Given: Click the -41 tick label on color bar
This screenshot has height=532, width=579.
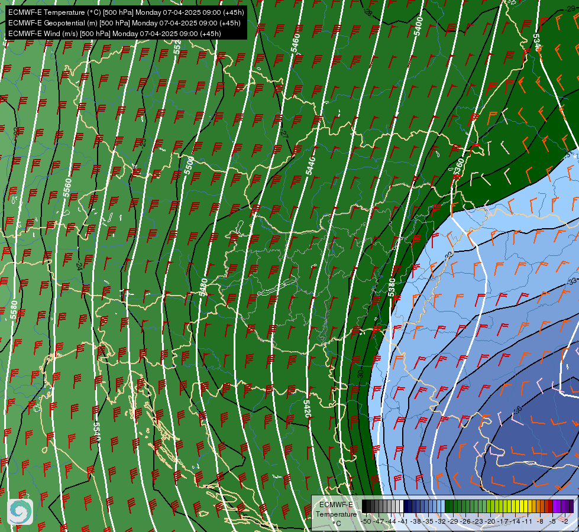Looking at the screenshot, I should [403, 522].
